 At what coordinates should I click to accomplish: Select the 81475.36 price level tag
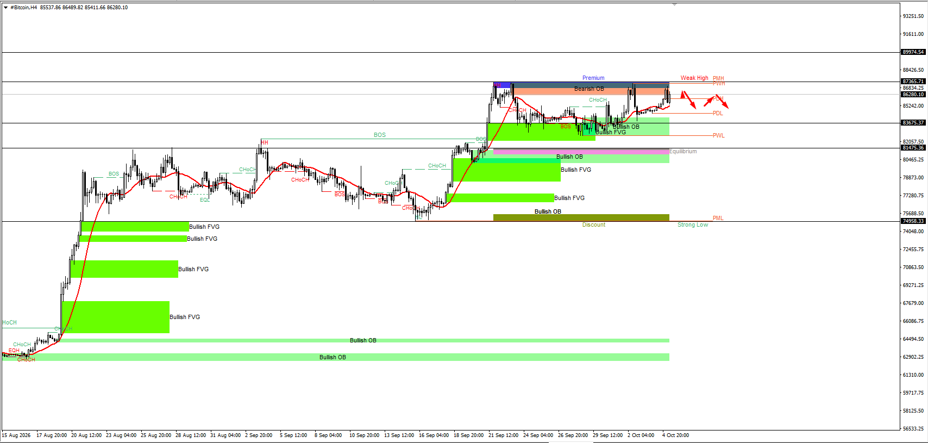tap(913, 148)
